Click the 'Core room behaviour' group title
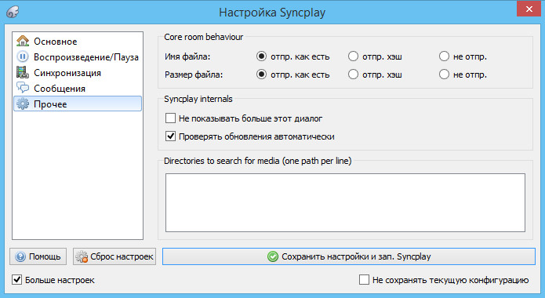 (x=203, y=37)
